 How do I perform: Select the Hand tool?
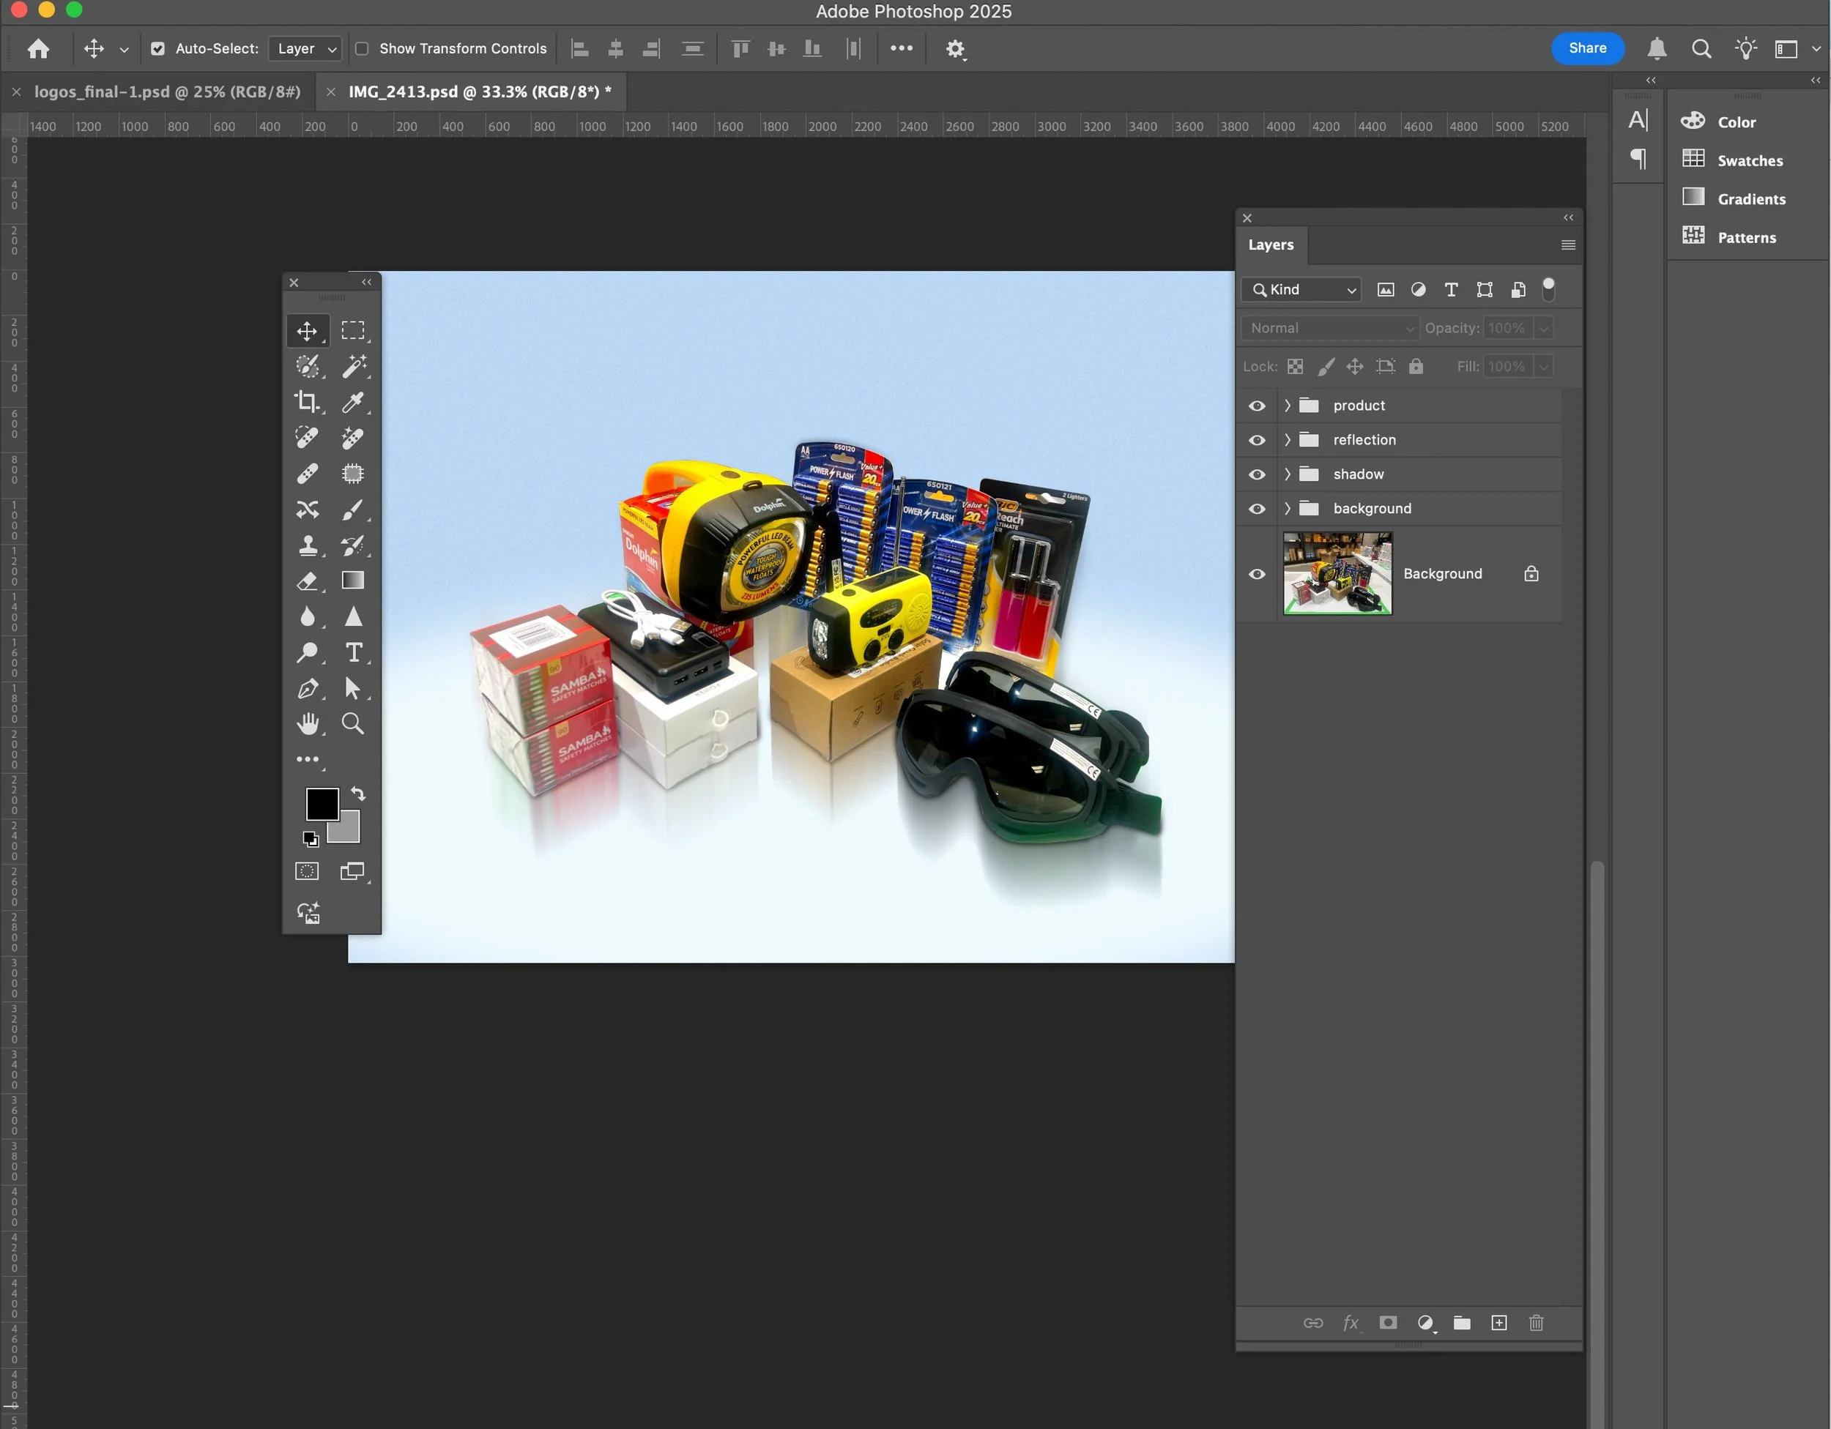[307, 723]
